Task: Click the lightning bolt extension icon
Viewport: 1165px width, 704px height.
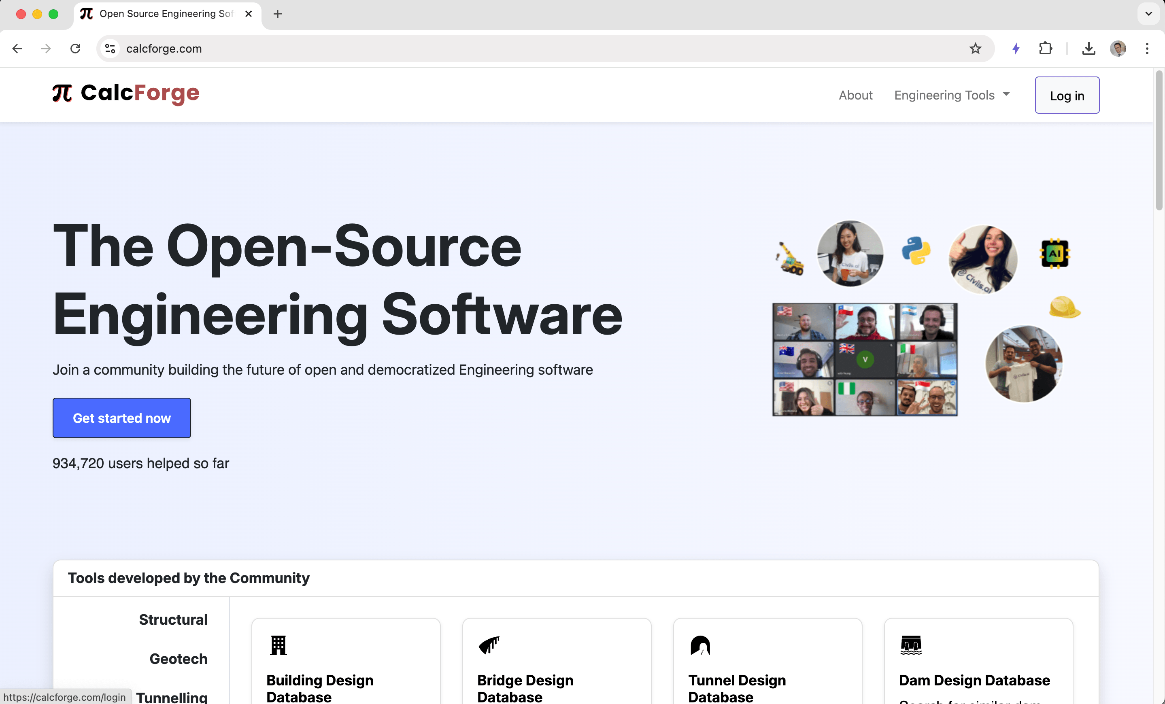Action: click(x=1016, y=49)
